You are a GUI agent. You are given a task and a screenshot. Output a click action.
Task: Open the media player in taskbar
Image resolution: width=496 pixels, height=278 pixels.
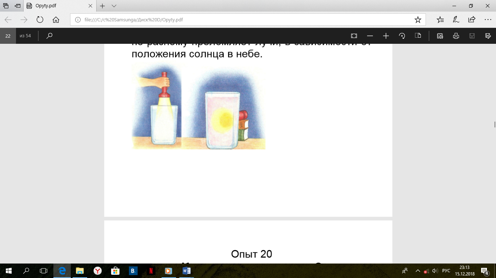(168, 271)
